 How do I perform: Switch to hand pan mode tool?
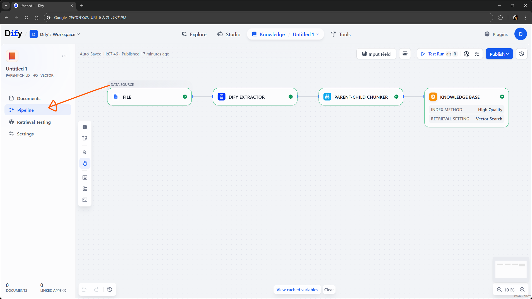(85, 163)
